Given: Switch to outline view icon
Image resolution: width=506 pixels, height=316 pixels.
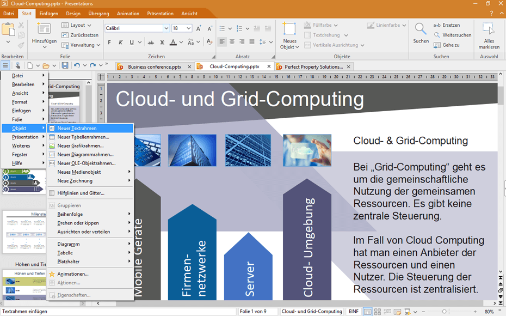Looking at the screenshot, I should 387,312.
